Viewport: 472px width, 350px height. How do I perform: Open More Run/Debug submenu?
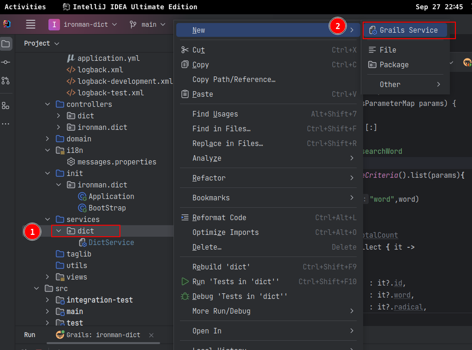(269, 311)
